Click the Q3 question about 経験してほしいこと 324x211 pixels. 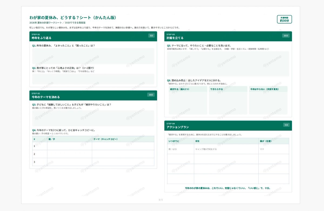tap(72, 105)
